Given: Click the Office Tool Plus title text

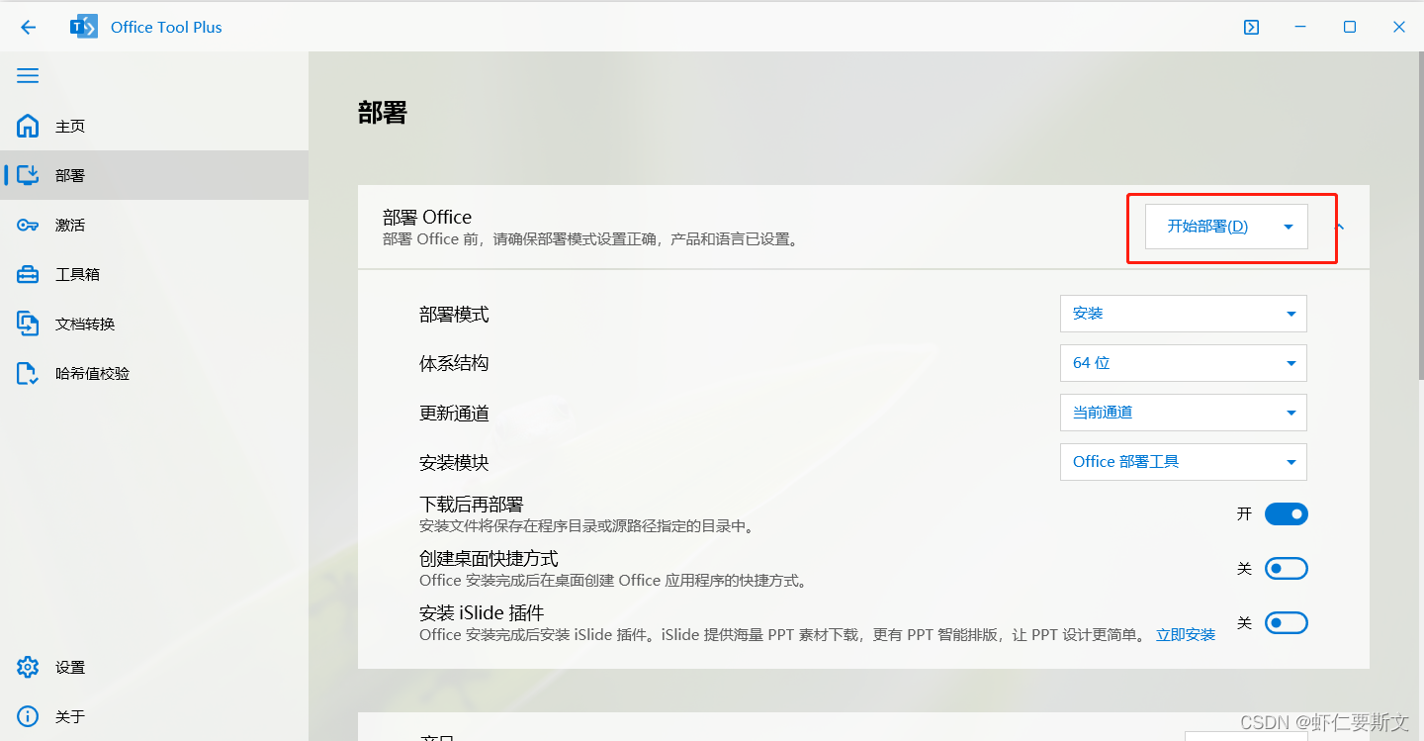Looking at the screenshot, I should click(166, 28).
